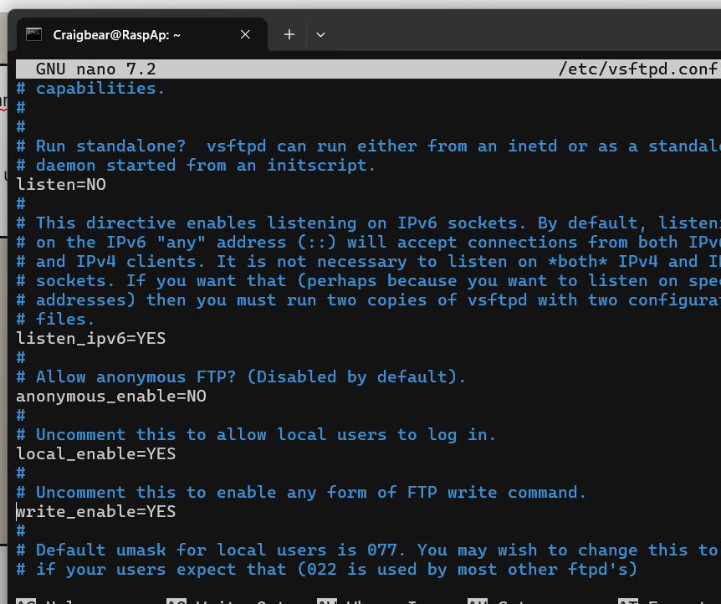This screenshot has width=721, height=604.
Task: Place cursor on anonymous_enable=NO line
Action: (111, 396)
